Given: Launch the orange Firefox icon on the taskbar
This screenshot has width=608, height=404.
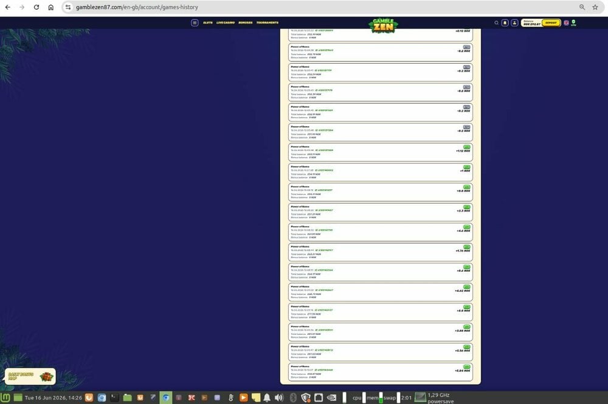Looking at the screenshot, I should click(89, 397).
